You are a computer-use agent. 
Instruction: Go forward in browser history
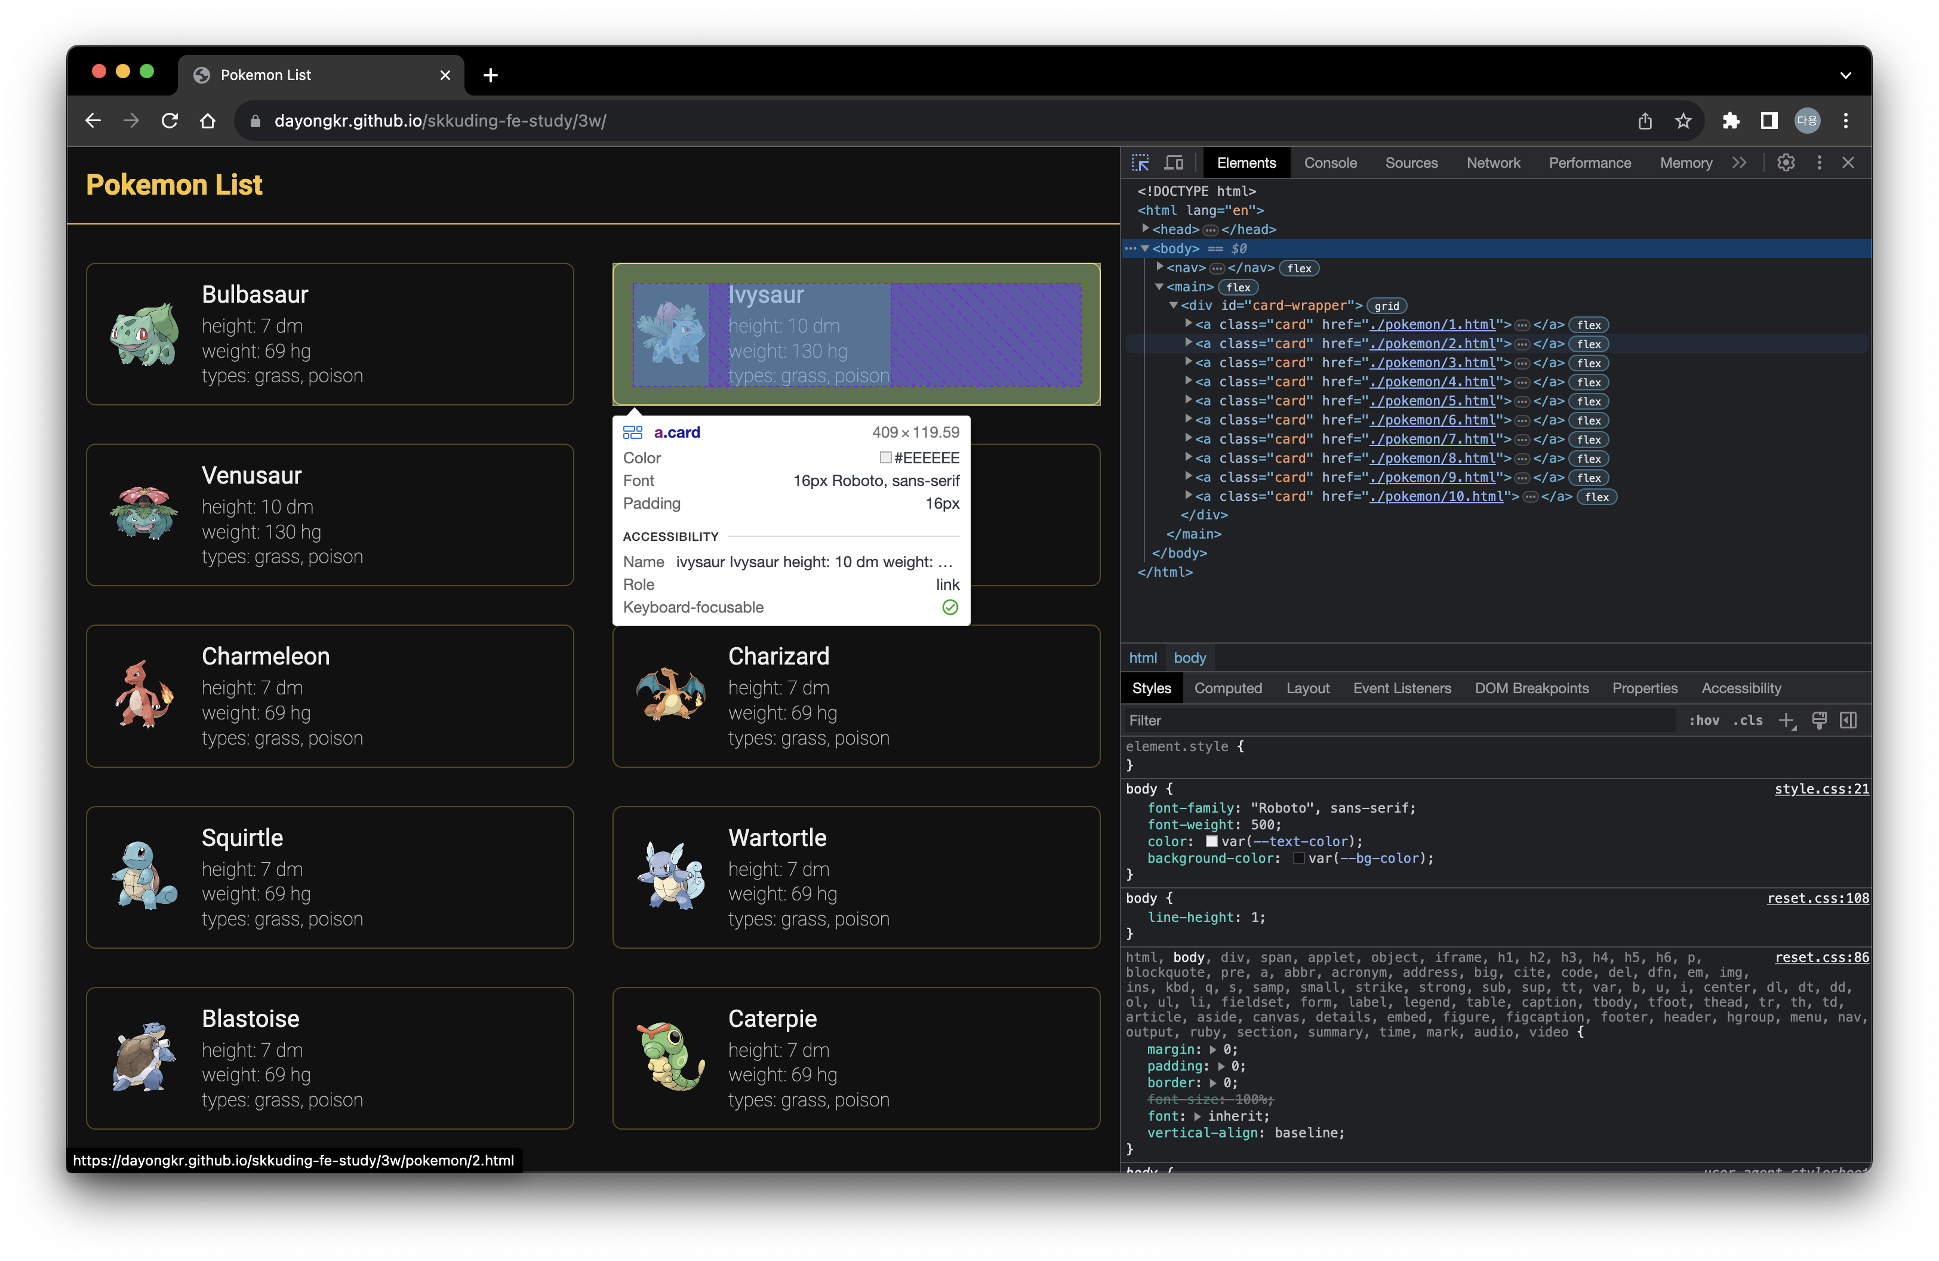(131, 121)
